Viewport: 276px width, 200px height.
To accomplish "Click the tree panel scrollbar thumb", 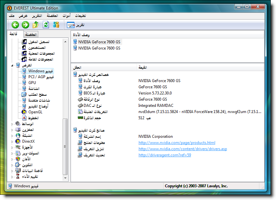I will pyautogui.click(x=65, y=147).
